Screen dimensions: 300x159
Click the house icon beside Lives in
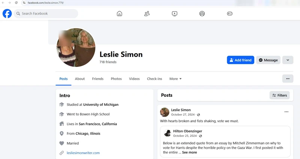point(61,124)
